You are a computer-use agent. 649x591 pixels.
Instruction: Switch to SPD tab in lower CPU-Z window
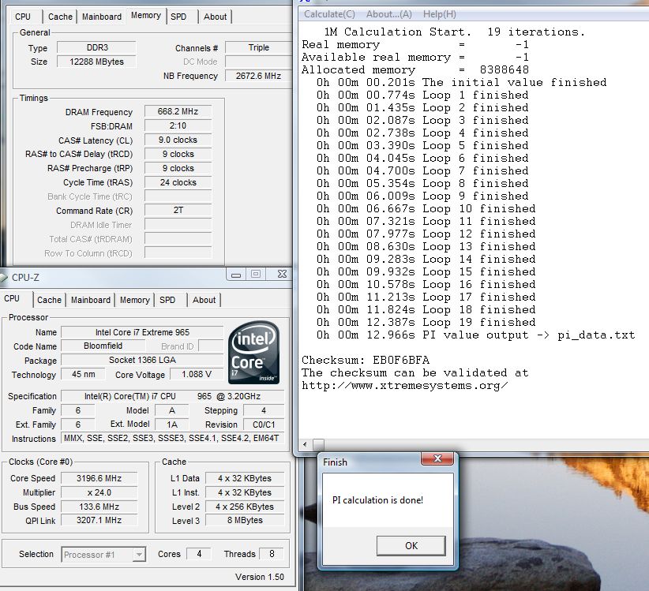coord(167,300)
